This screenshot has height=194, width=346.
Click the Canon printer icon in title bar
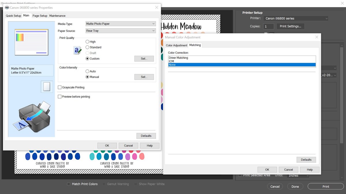[7, 7]
